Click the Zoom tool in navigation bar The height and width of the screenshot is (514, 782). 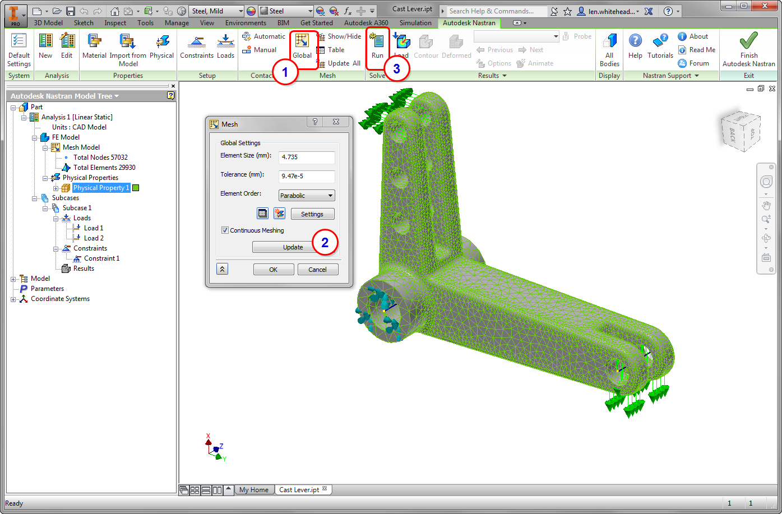point(766,219)
